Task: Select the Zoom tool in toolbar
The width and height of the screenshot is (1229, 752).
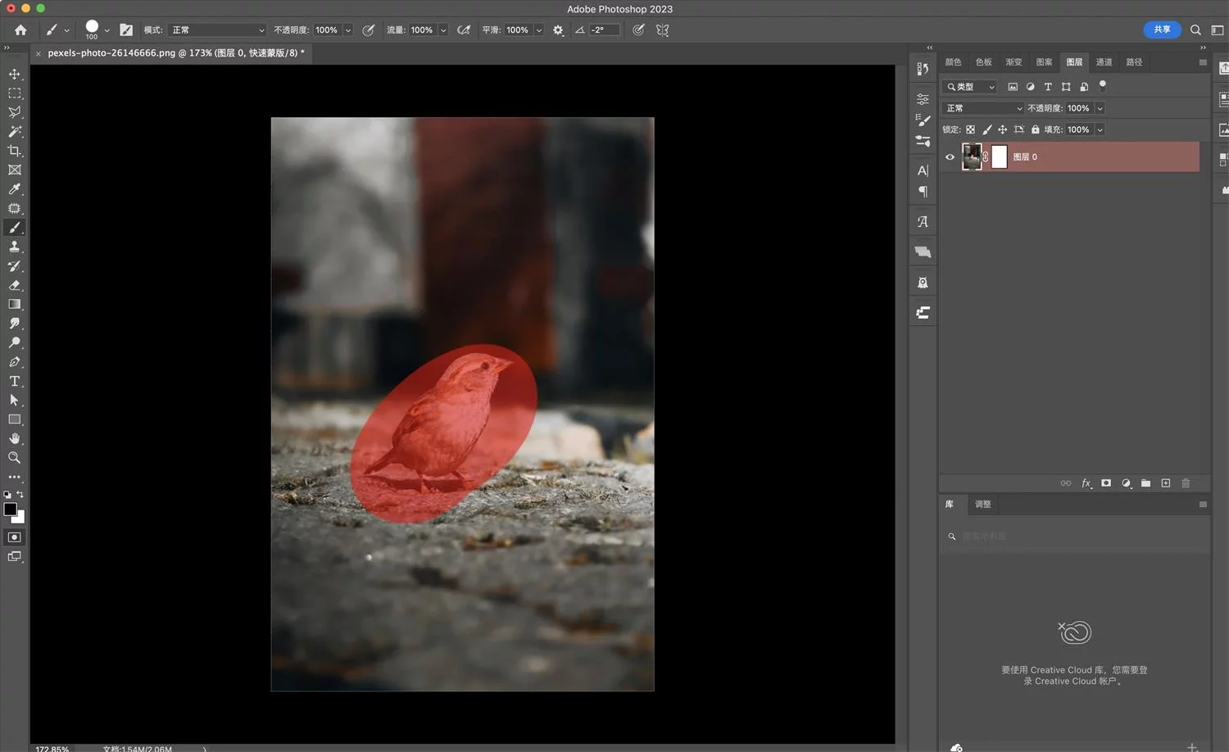Action: (15, 458)
